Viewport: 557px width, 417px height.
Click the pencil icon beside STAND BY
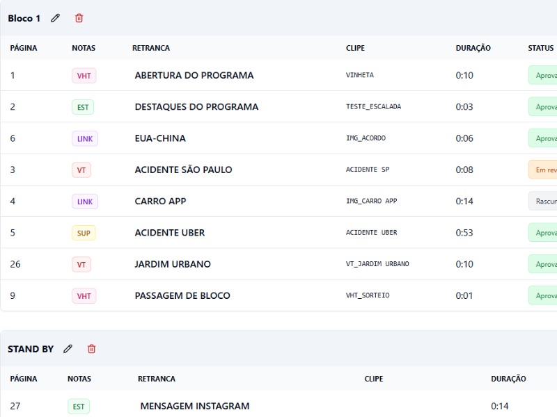click(x=68, y=349)
